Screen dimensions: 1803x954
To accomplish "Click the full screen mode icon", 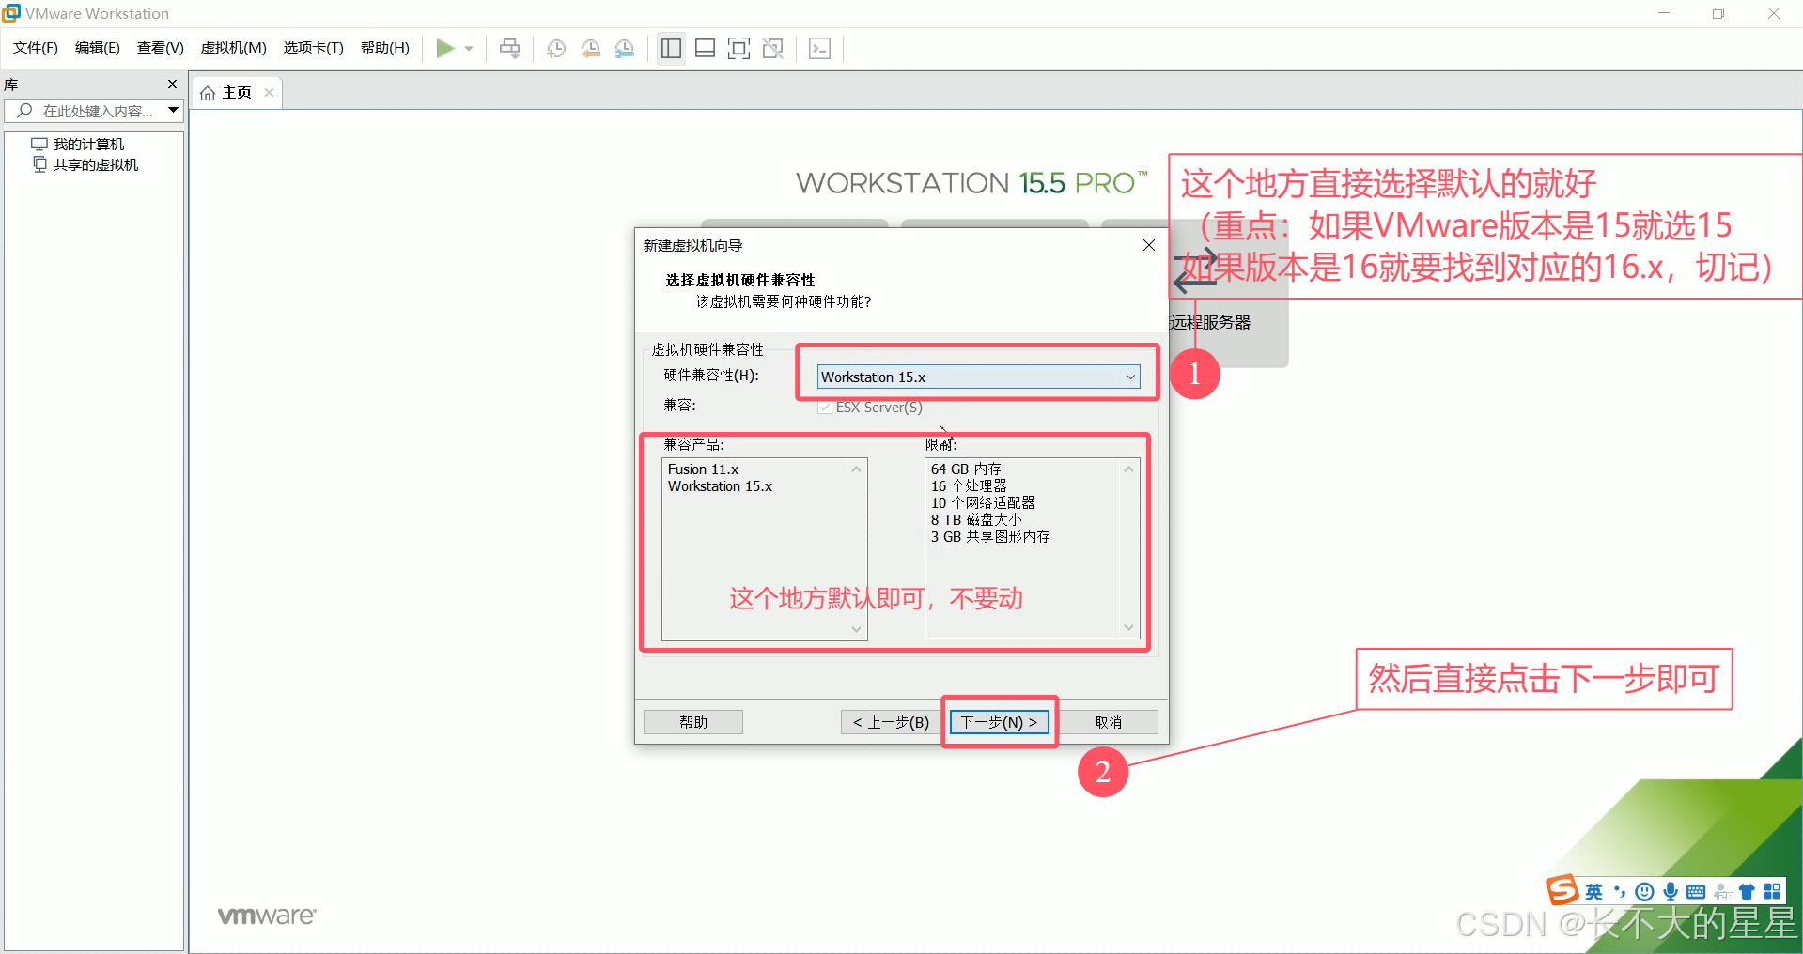I will [x=738, y=49].
